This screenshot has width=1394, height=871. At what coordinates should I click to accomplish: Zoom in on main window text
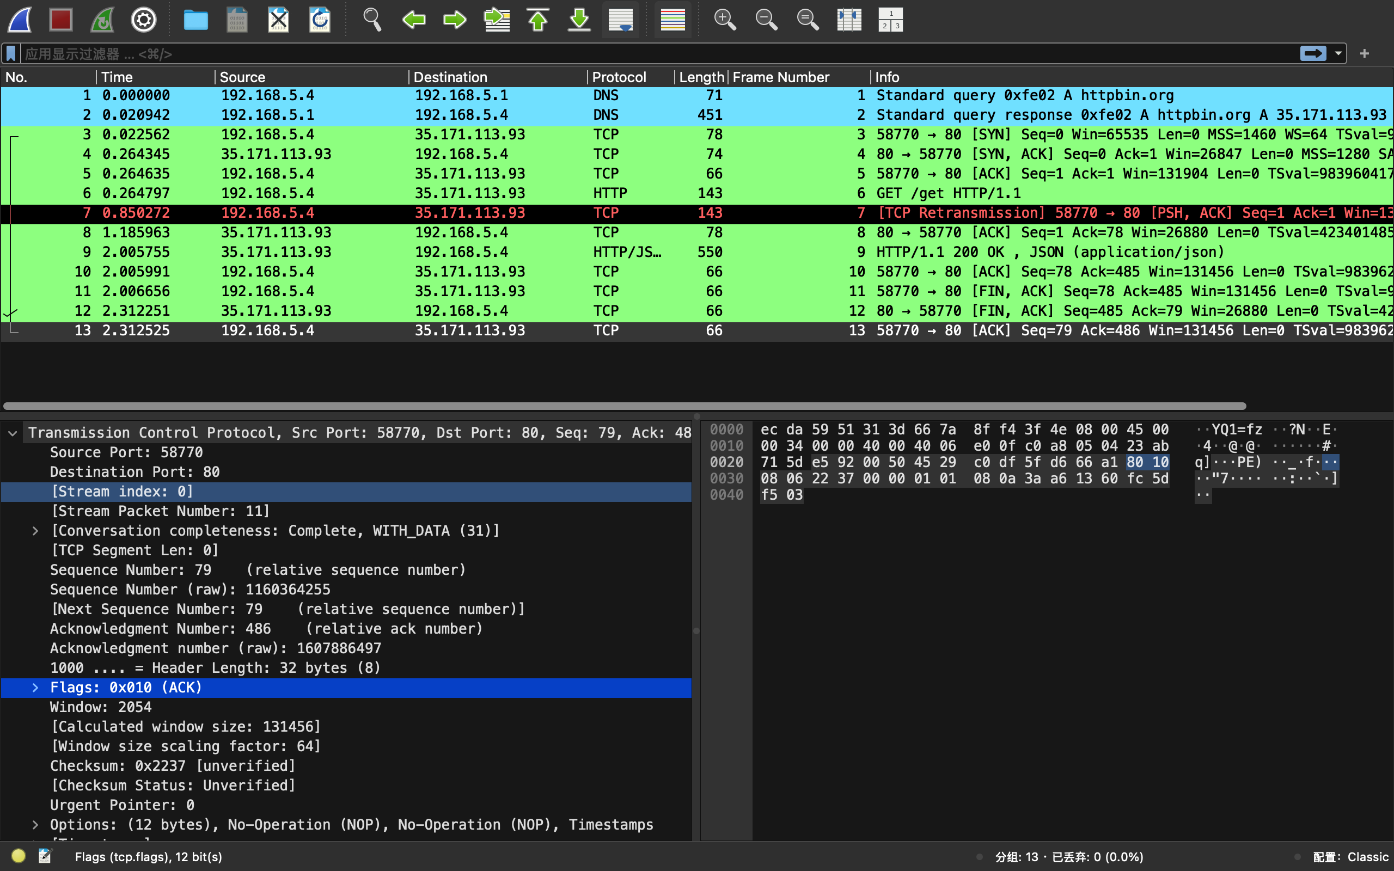(725, 20)
